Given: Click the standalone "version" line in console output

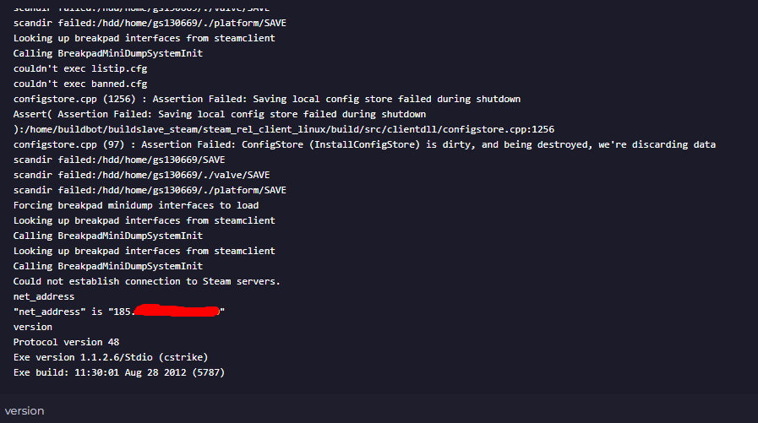Looking at the screenshot, I should click(33, 327).
